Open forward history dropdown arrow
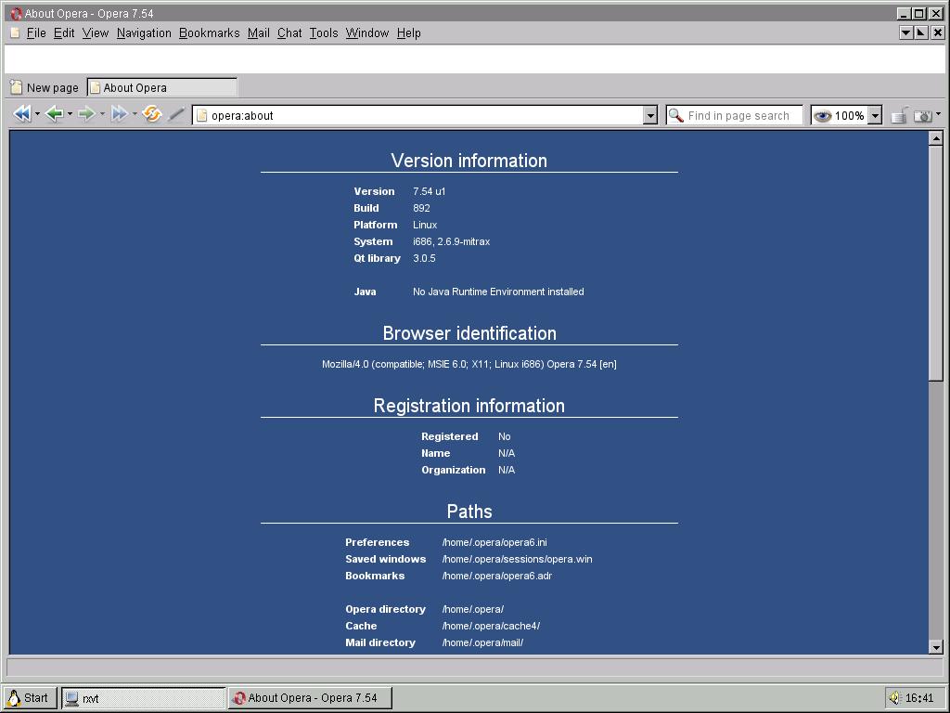950x713 pixels. (102, 114)
